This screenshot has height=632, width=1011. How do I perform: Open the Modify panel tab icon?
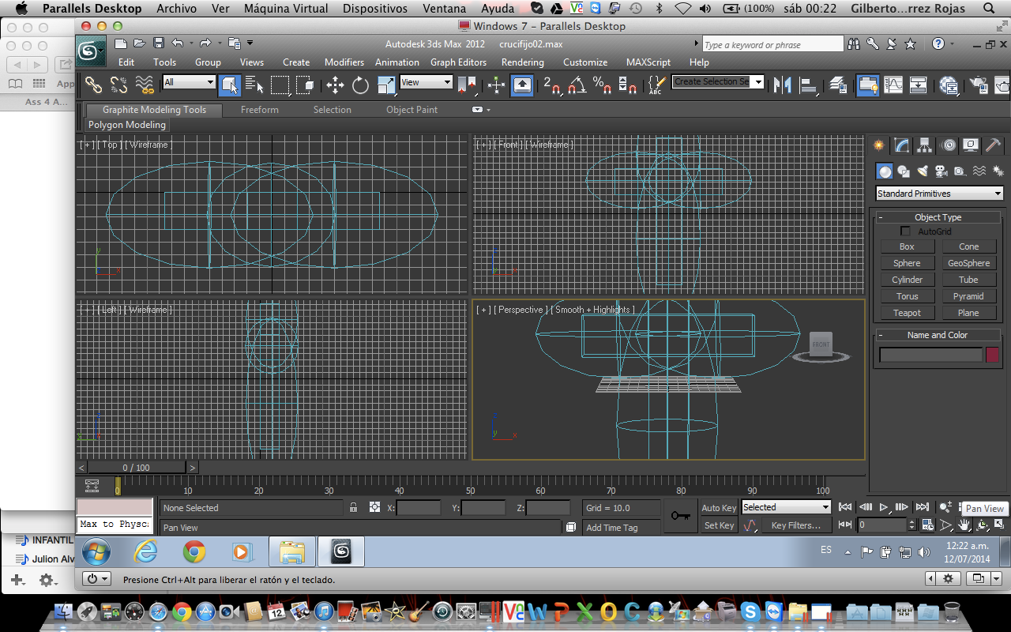pyautogui.click(x=902, y=145)
